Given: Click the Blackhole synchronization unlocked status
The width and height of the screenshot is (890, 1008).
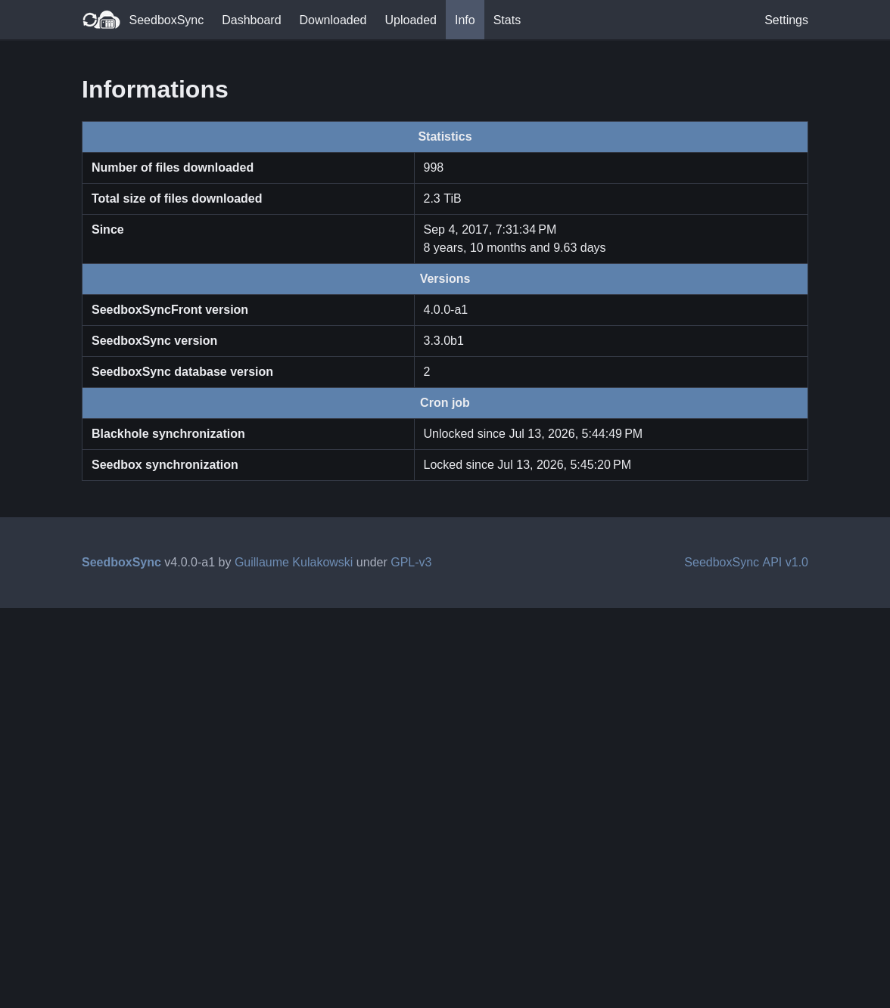Looking at the screenshot, I should pyautogui.click(x=533, y=434).
